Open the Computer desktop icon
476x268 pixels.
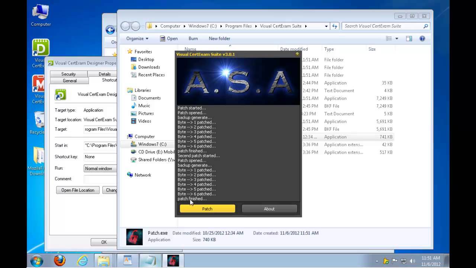point(41,16)
